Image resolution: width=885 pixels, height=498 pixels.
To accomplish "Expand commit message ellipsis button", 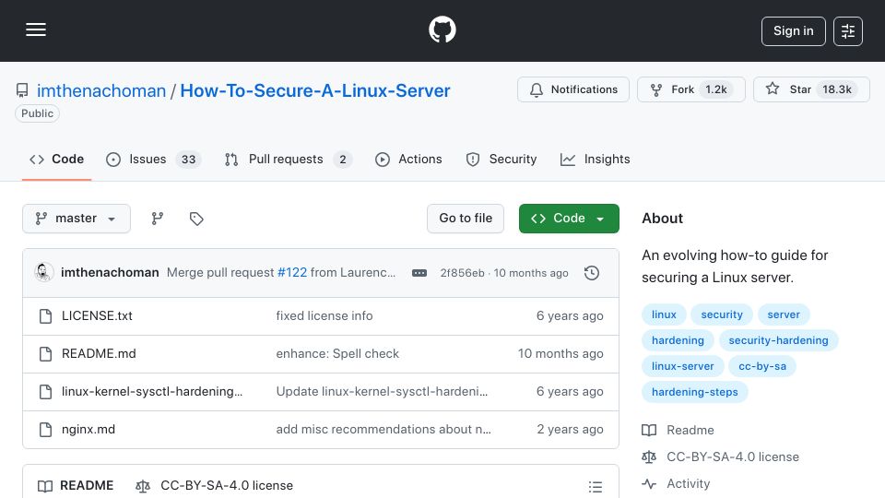I will tap(419, 273).
